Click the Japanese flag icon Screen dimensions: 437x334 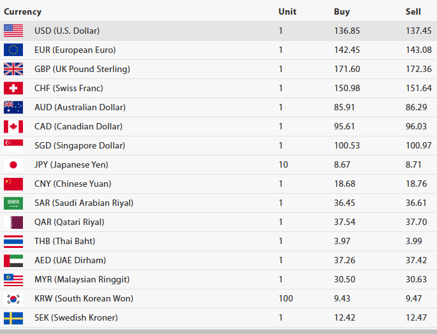[x=13, y=164]
